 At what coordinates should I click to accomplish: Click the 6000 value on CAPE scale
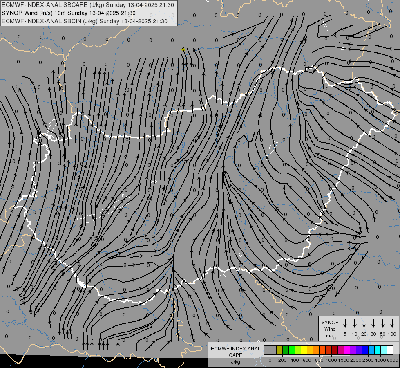pyautogui.click(x=393, y=360)
